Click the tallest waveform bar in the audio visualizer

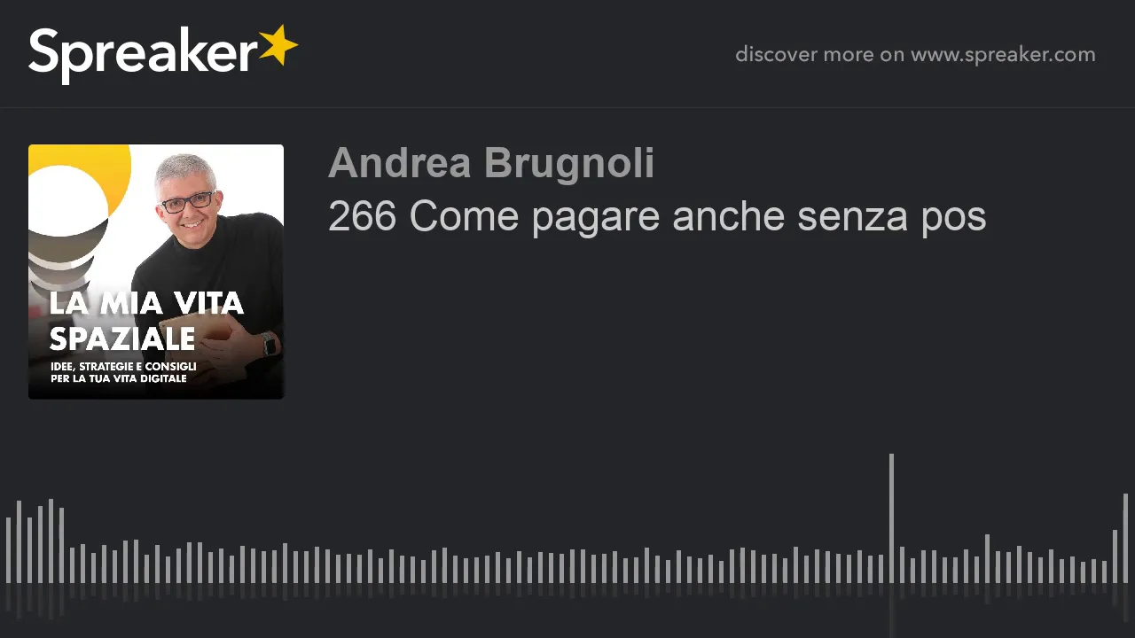891,518
